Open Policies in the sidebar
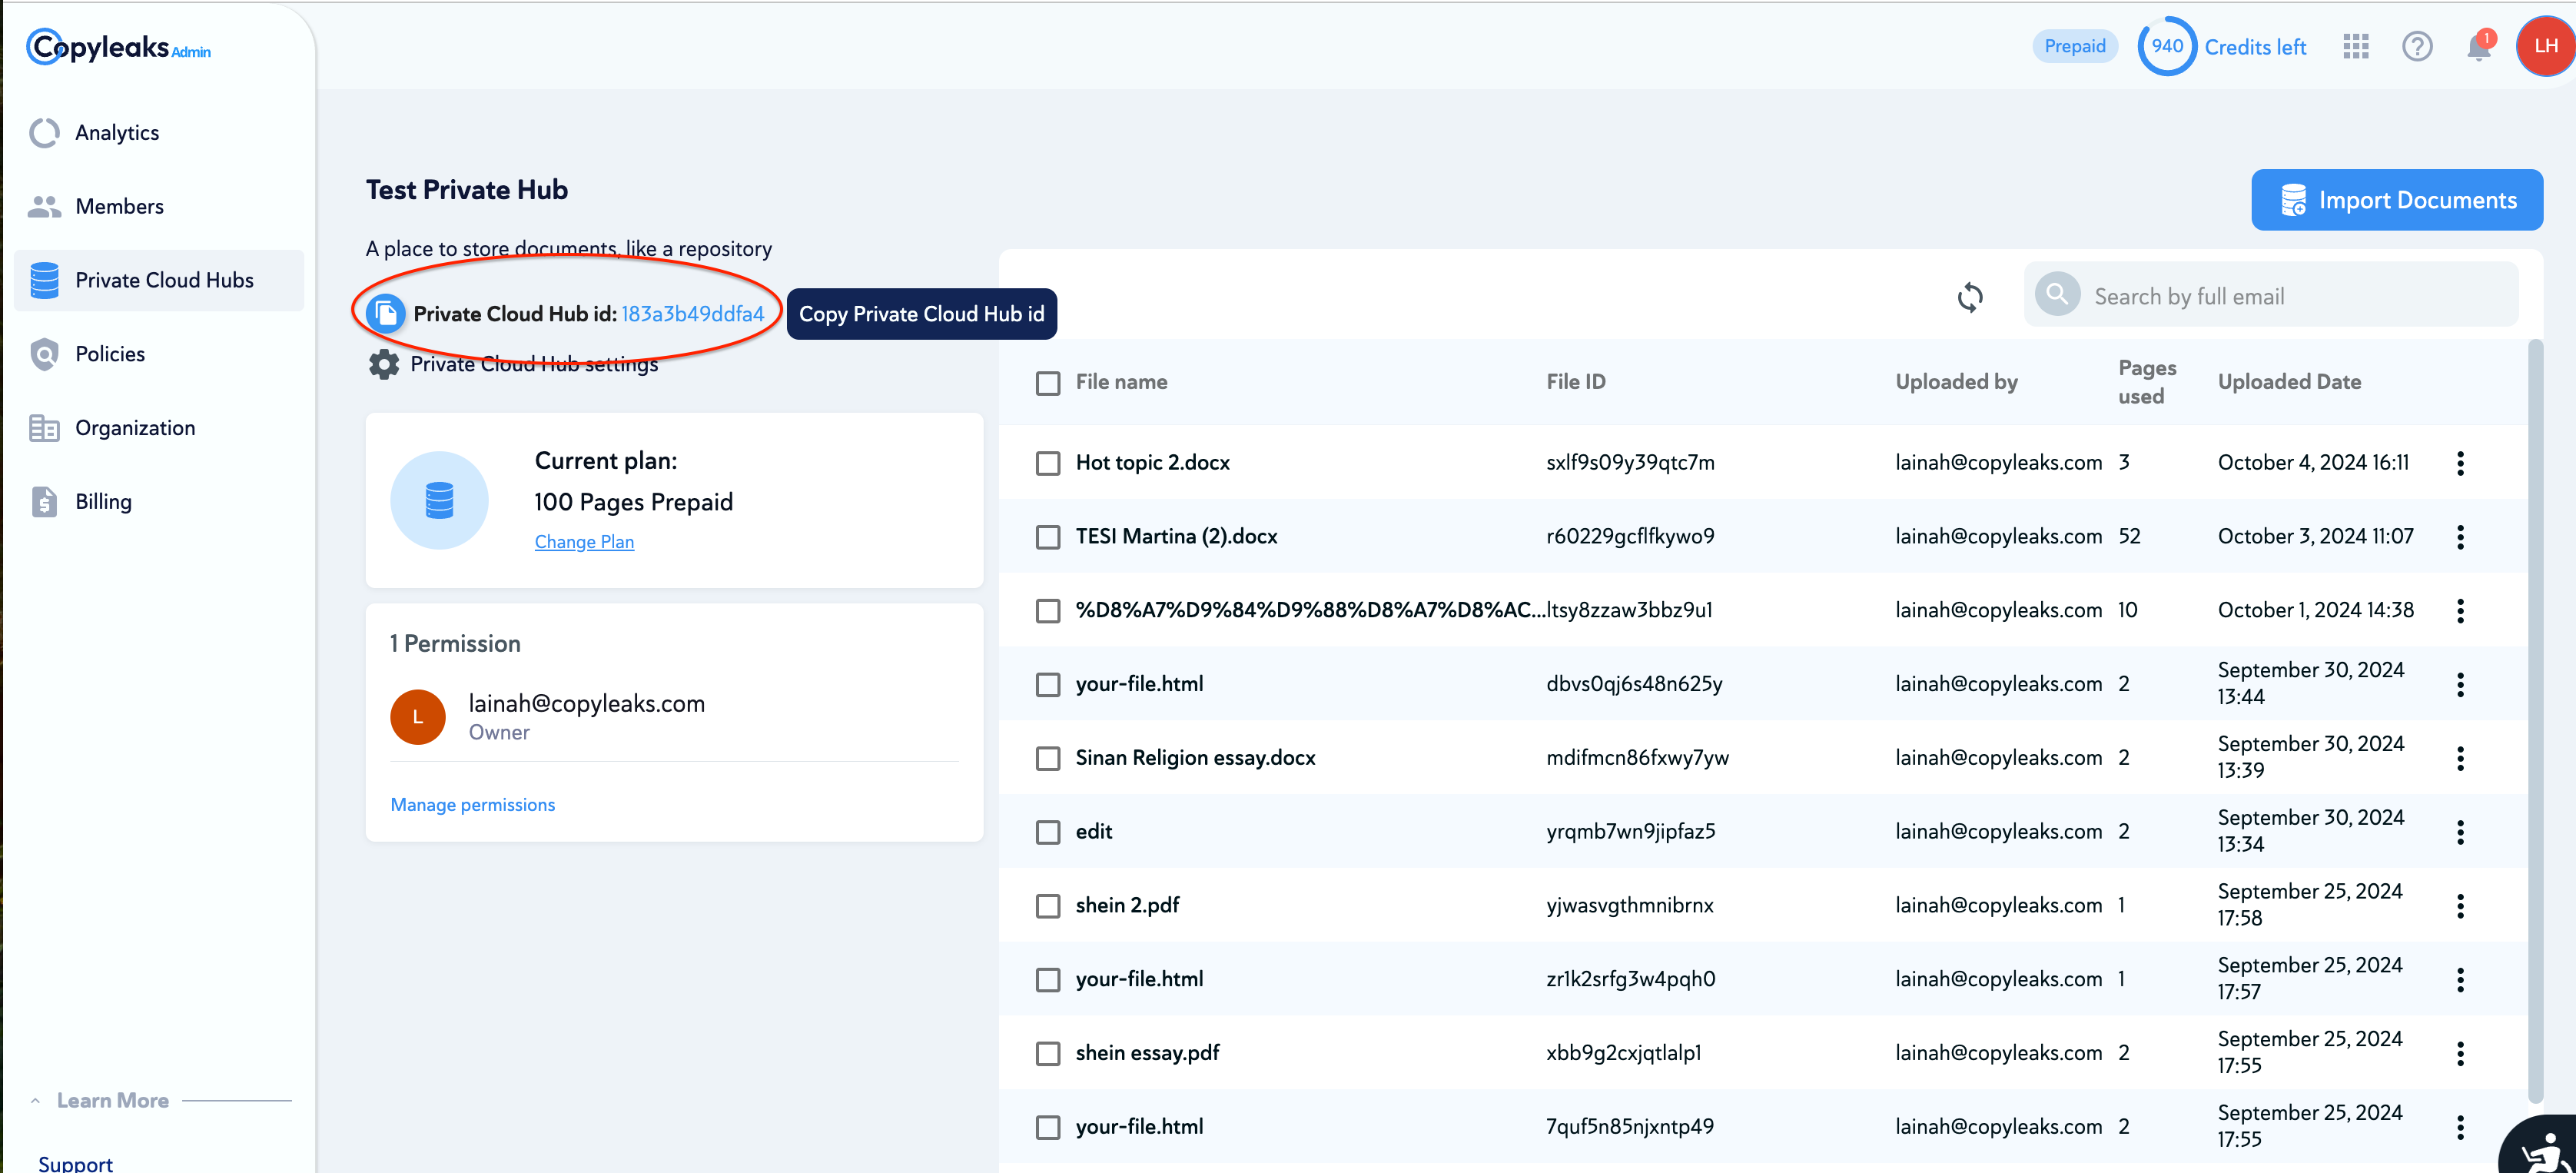Screen dimensions: 2576x1173 click(x=159, y=354)
